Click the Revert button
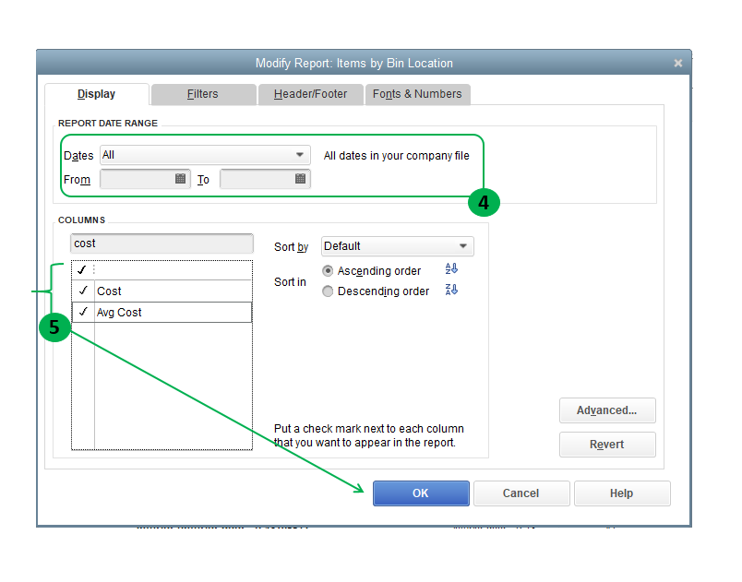742x582 pixels. pyautogui.click(x=607, y=445)
